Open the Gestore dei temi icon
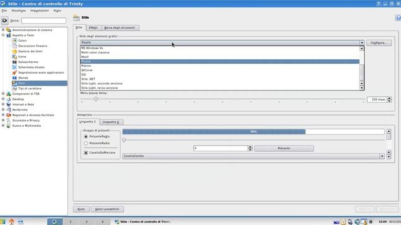Image resolution: width=401 pixels, height=225 pixels. [x=14, y=51]
